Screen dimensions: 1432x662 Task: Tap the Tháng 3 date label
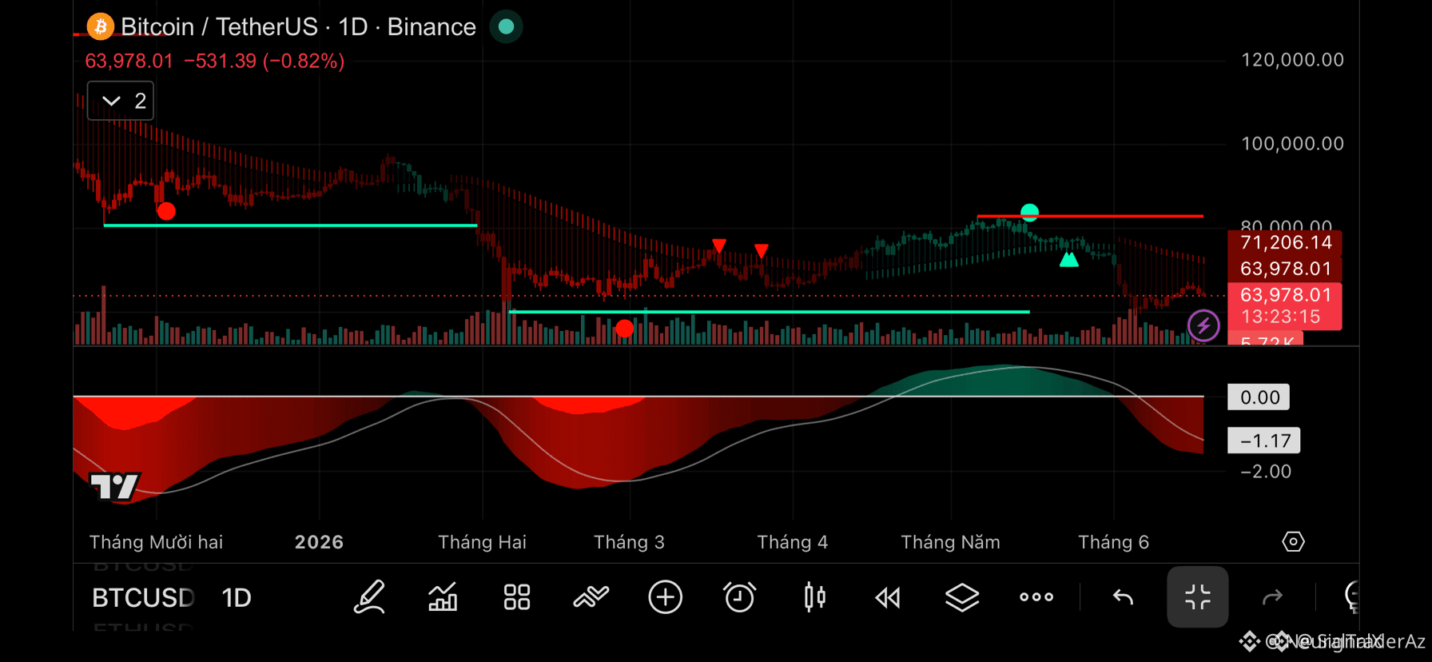[629, 542]
